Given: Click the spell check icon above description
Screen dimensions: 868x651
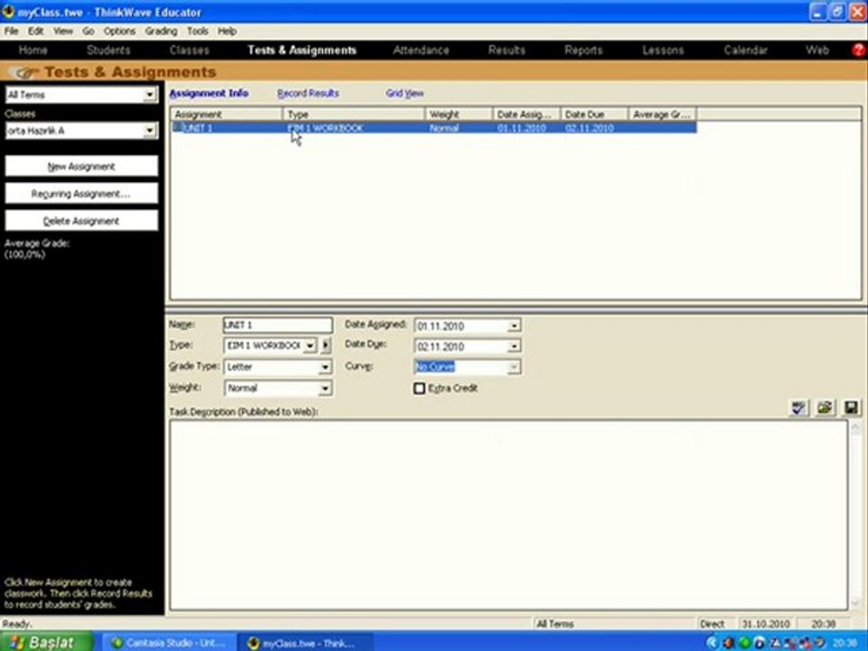Looking at the screenshot, I should coord(798,408).
